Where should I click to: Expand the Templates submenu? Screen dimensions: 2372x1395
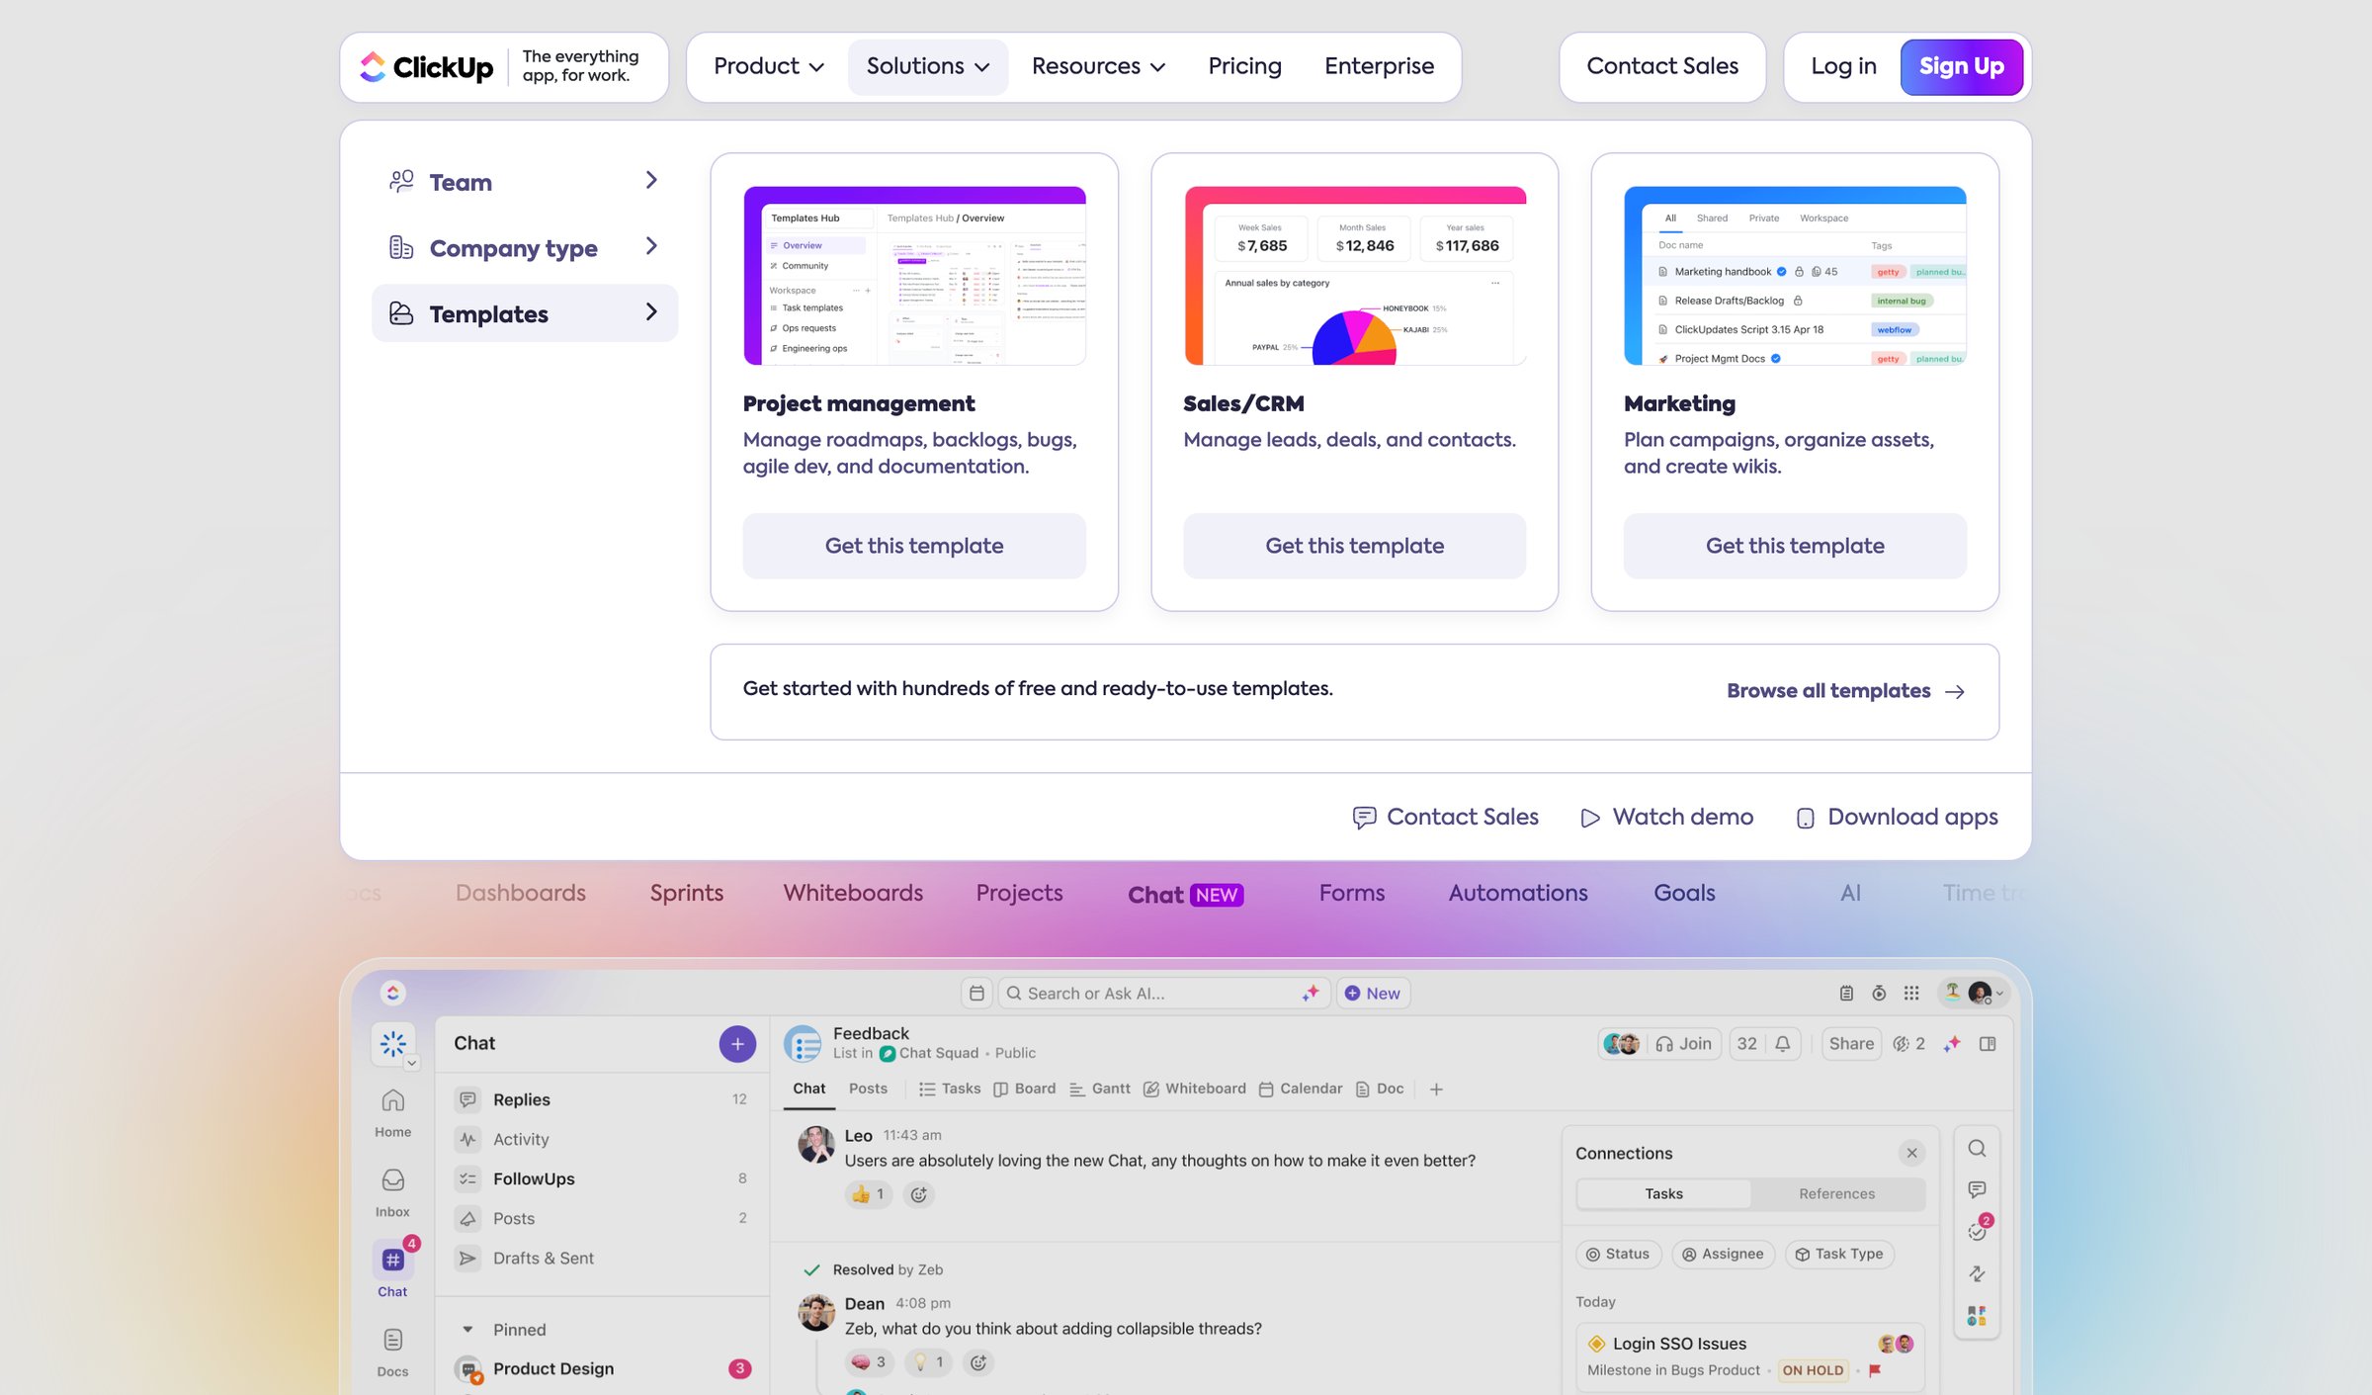pos(525,313)
